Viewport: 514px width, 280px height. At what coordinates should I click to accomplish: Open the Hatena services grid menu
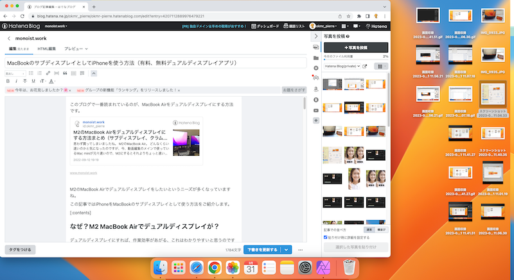click(344, 26)
